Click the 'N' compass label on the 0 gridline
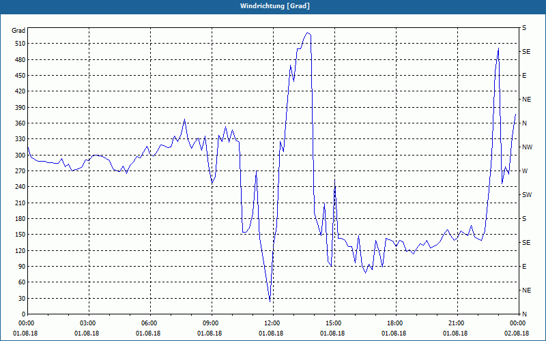The width and height of the screenshot is (546, 341). coord(525,314)
